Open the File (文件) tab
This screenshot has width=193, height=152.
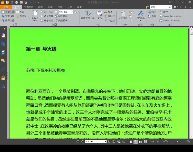point(6,7)
